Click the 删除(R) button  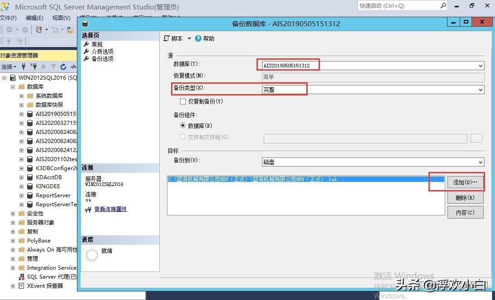465,198
